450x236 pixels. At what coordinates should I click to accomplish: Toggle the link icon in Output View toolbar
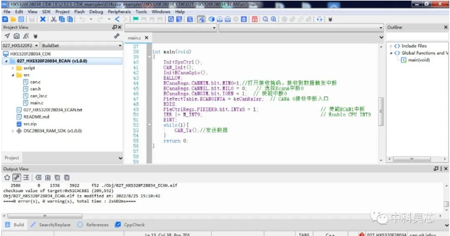pos(17,178)
